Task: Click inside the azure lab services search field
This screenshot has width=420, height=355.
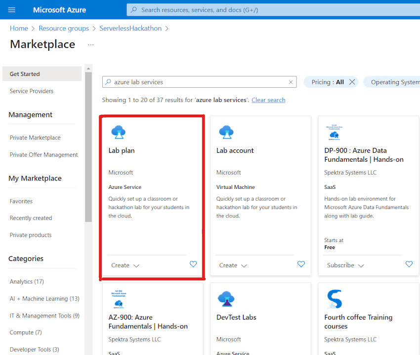Action: pyautogui.click(x=198, y=82)
